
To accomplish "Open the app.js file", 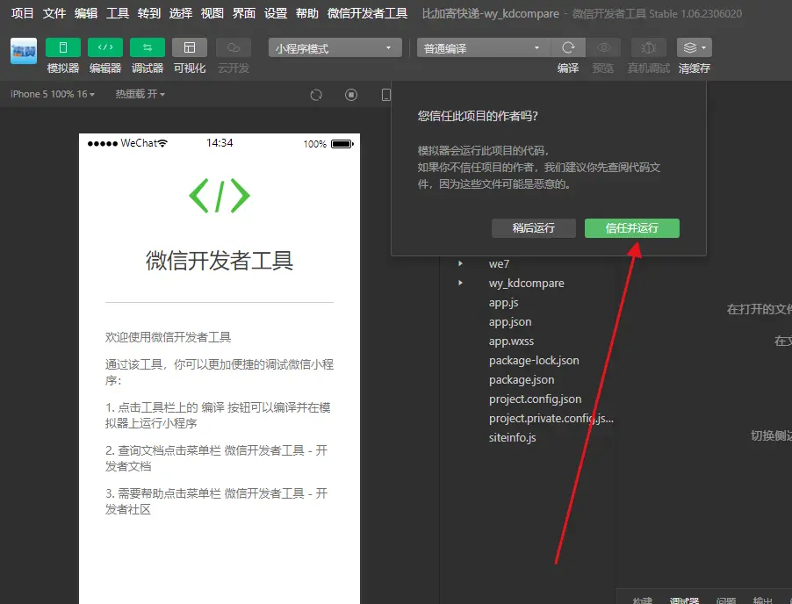I will [x=504, y=303].
